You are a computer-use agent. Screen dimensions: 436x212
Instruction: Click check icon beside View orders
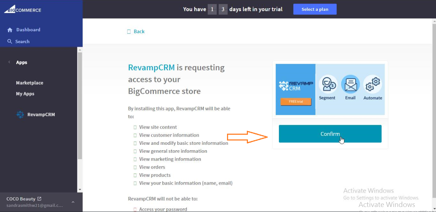click(135, 167)
